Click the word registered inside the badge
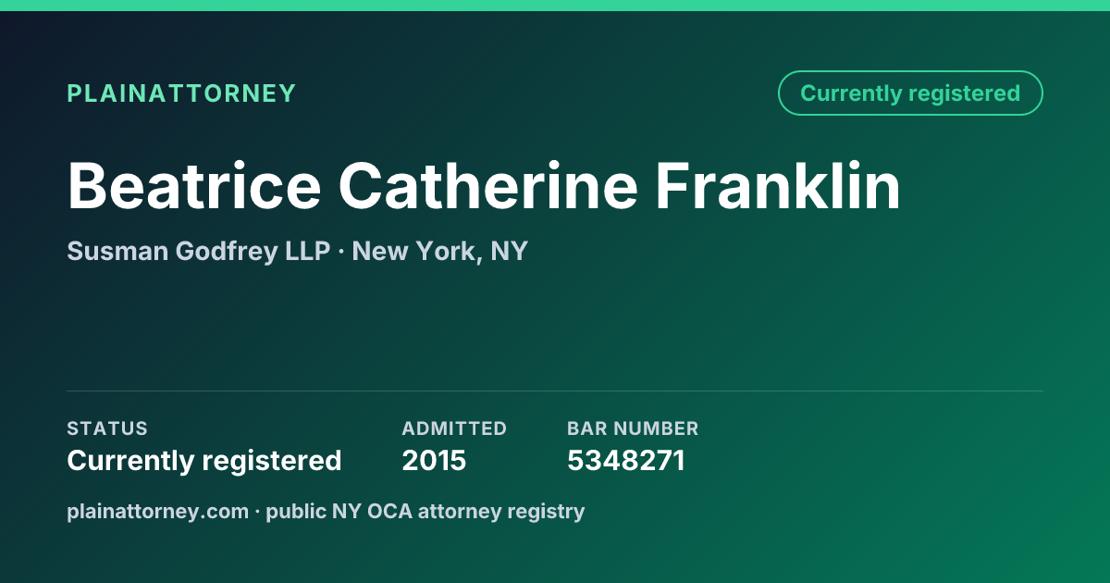Image resolution: width=1110 pixels, height=583 pixels. (964, 93)
